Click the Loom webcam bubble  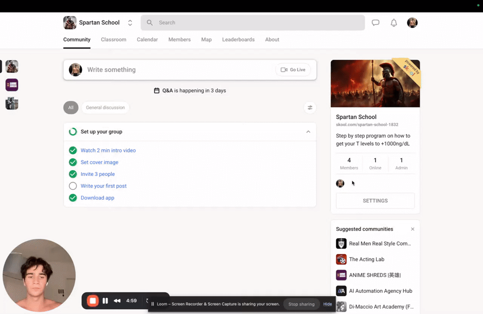tap(39, 275)
